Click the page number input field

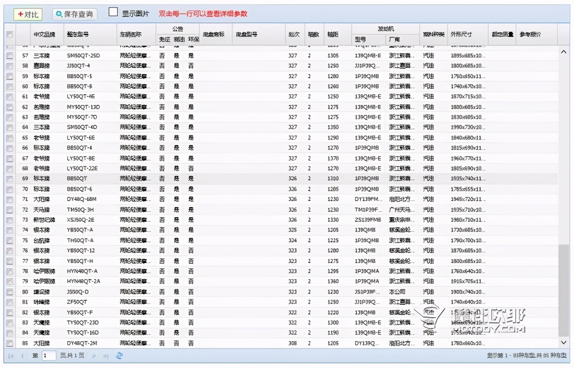pyautogui.click(x=49, y=355)
